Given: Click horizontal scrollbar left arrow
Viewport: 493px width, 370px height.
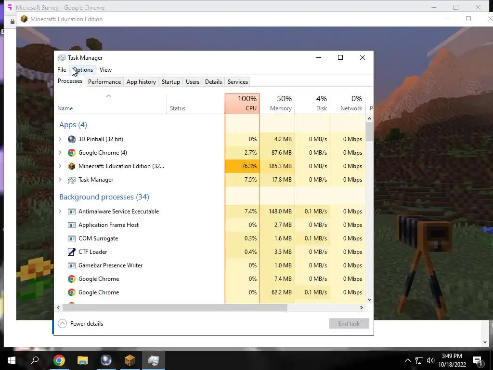Looking at the screenshot, I should point(58,307).
